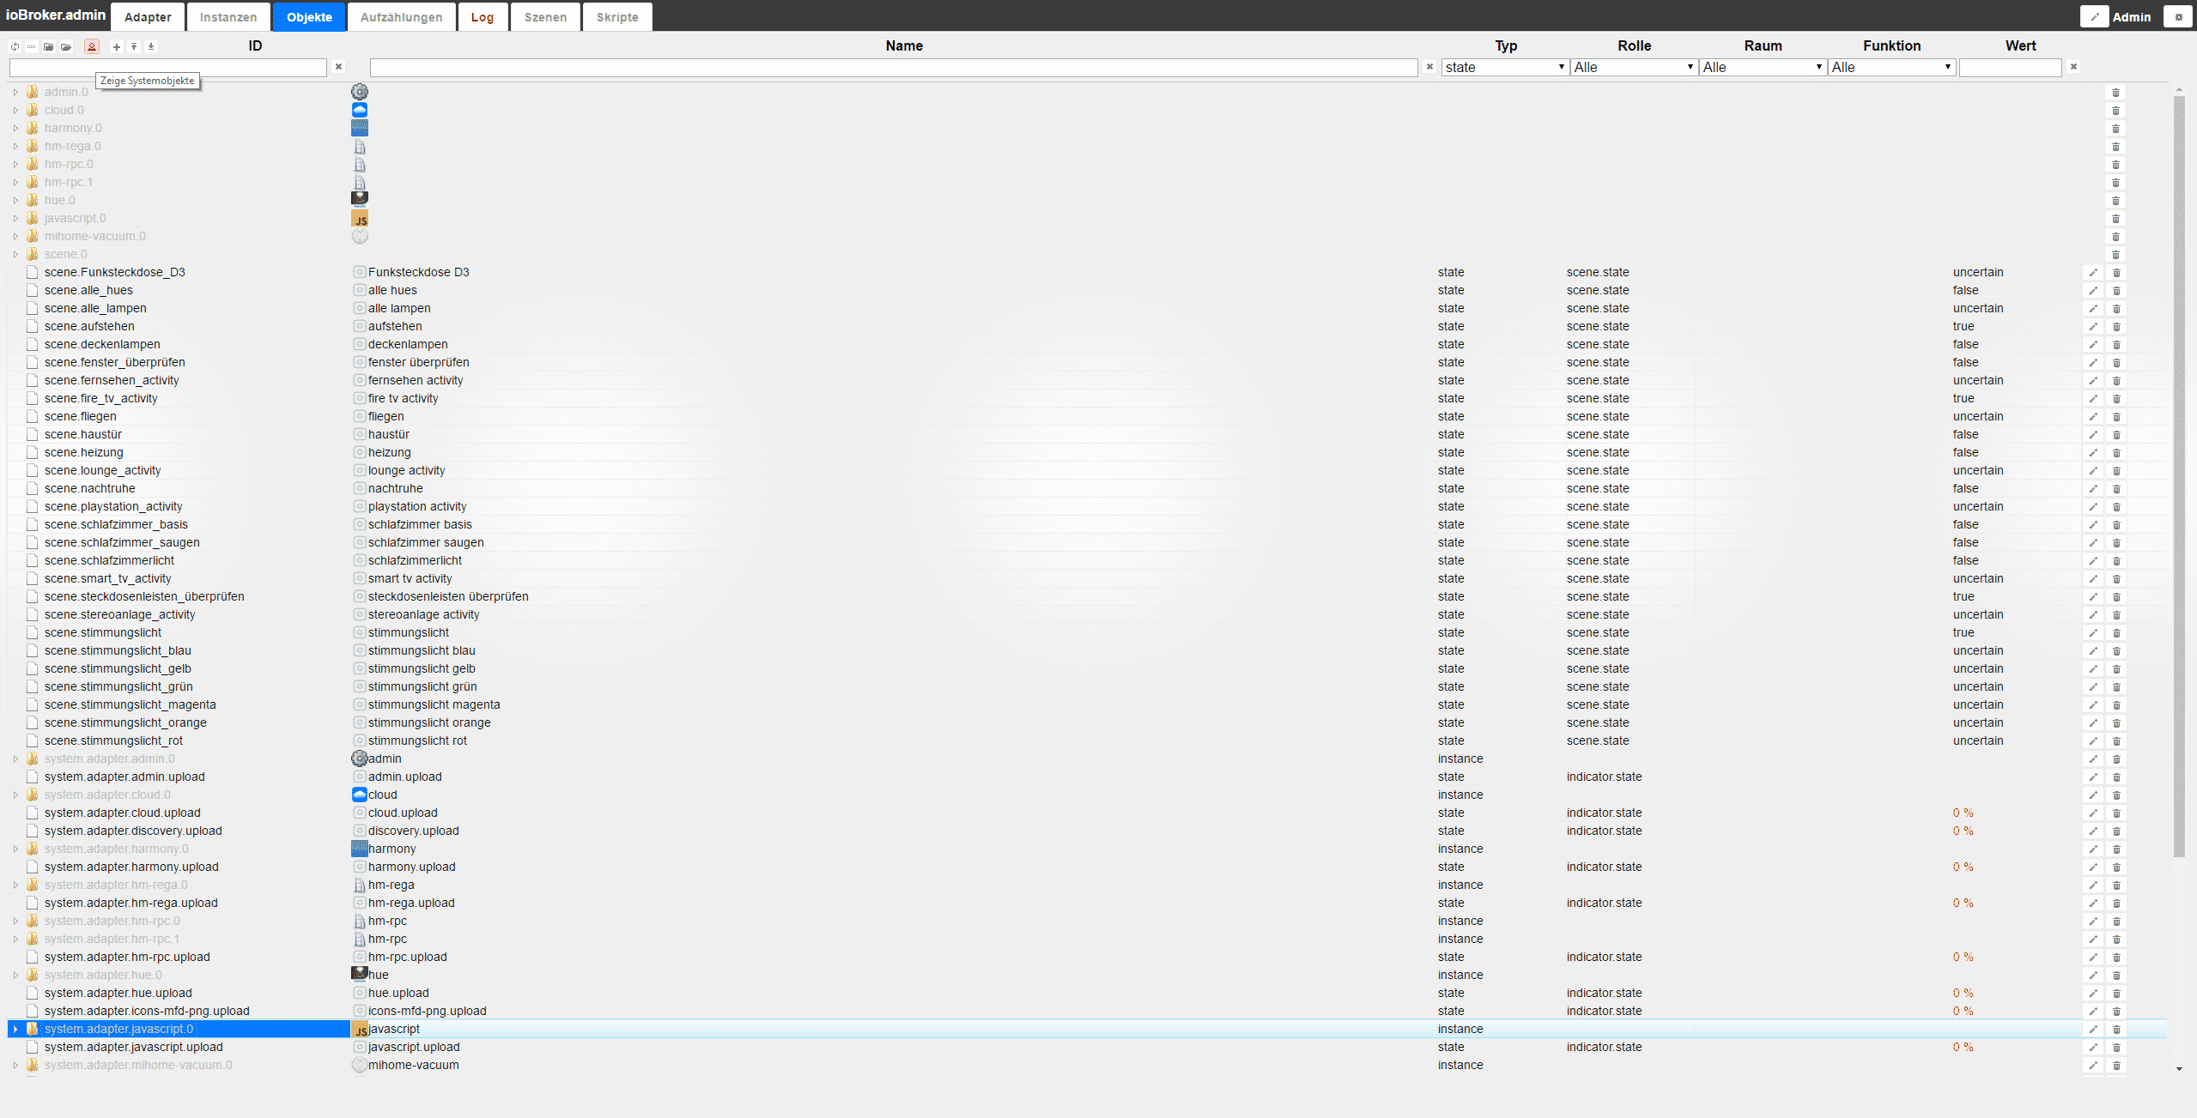This screenshot has width=2197, height=1118.
Task: Expand the system.adapter.hue.0 node
Action: (15, 976)
